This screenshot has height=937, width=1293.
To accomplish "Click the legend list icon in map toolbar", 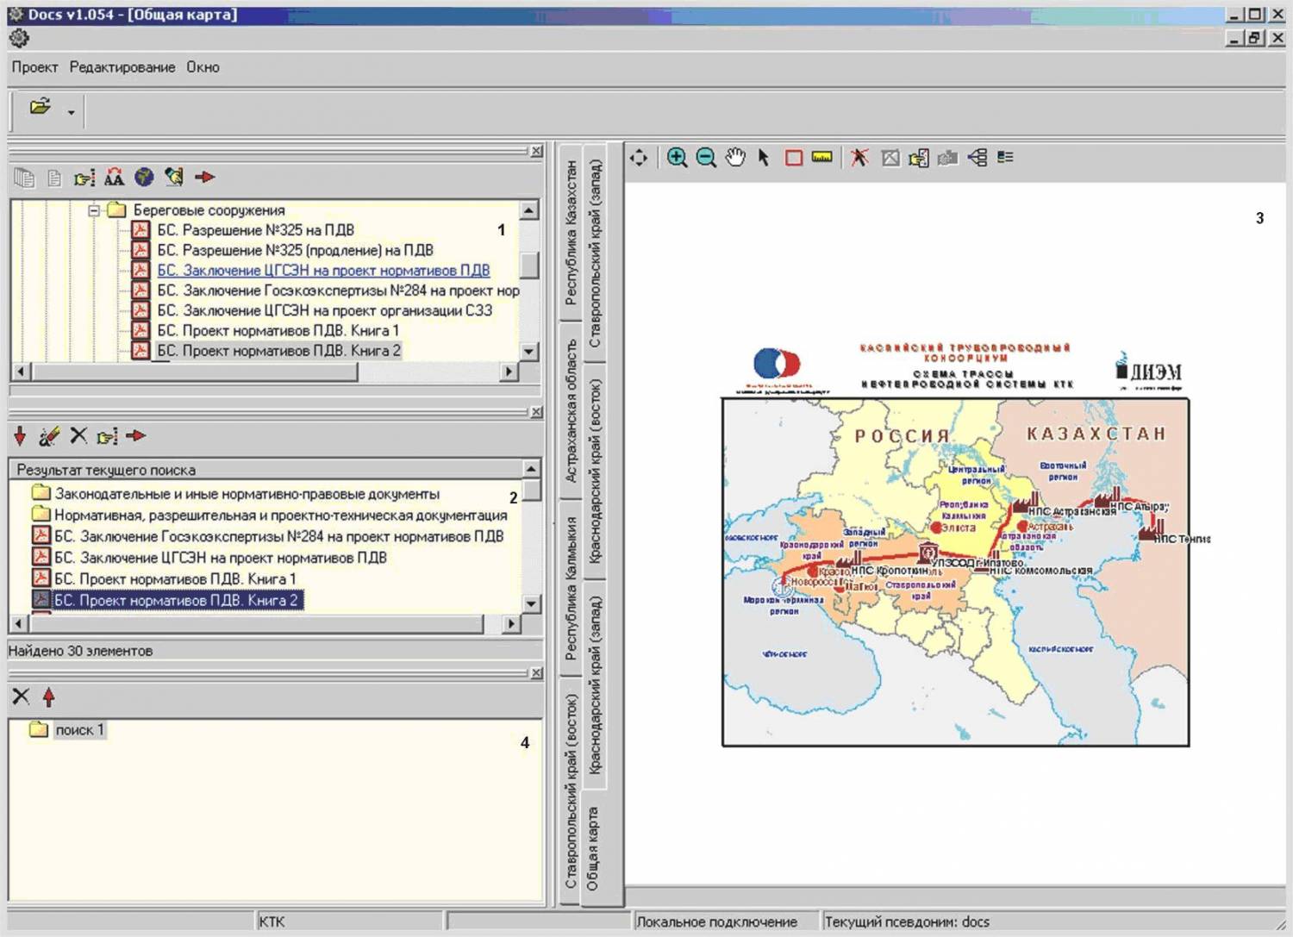I will pyautogui.click(x=1005, y=157).
